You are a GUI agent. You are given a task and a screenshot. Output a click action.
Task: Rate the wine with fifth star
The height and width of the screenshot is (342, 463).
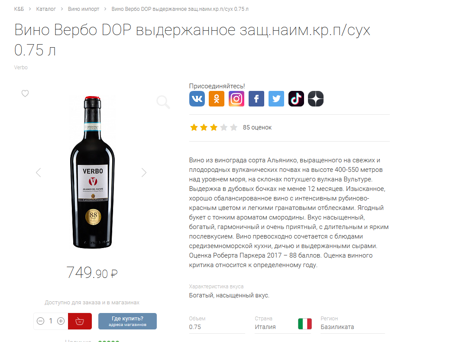tap(233, 127)
